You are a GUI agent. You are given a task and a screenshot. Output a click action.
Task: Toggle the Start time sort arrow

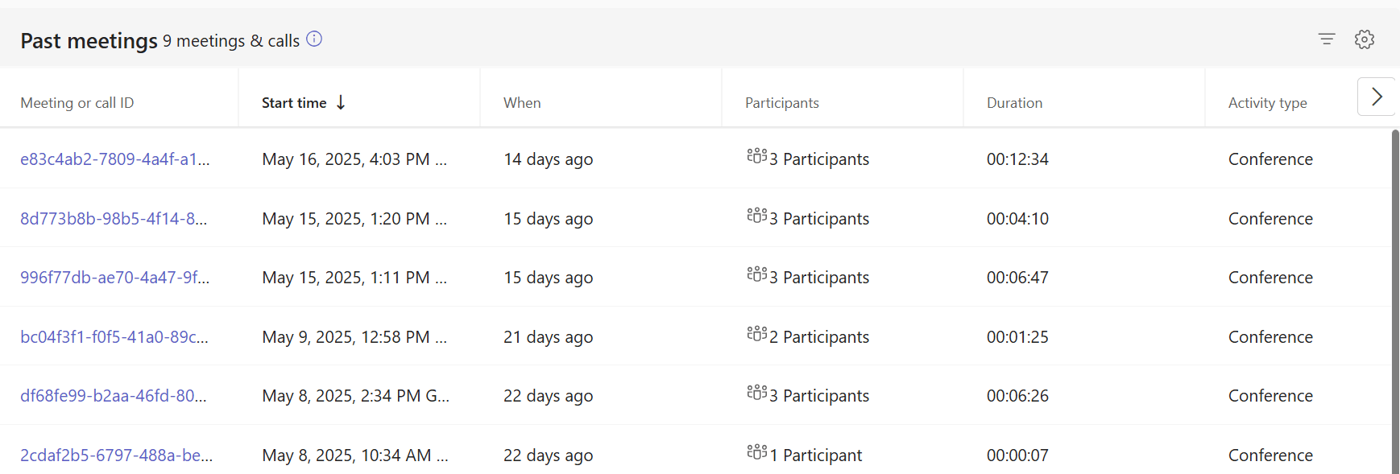(341, 102)
